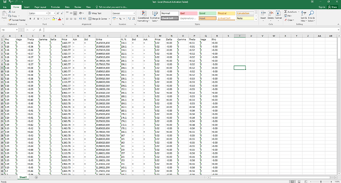This screenshot has width=341, height=183.
Task: Open the General number format dropdown
Action: [x=134, y=13]
